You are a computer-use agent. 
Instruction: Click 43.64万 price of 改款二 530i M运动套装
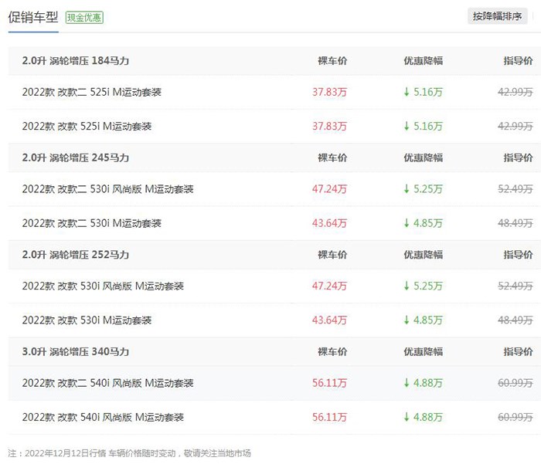(x=329, y=223)
